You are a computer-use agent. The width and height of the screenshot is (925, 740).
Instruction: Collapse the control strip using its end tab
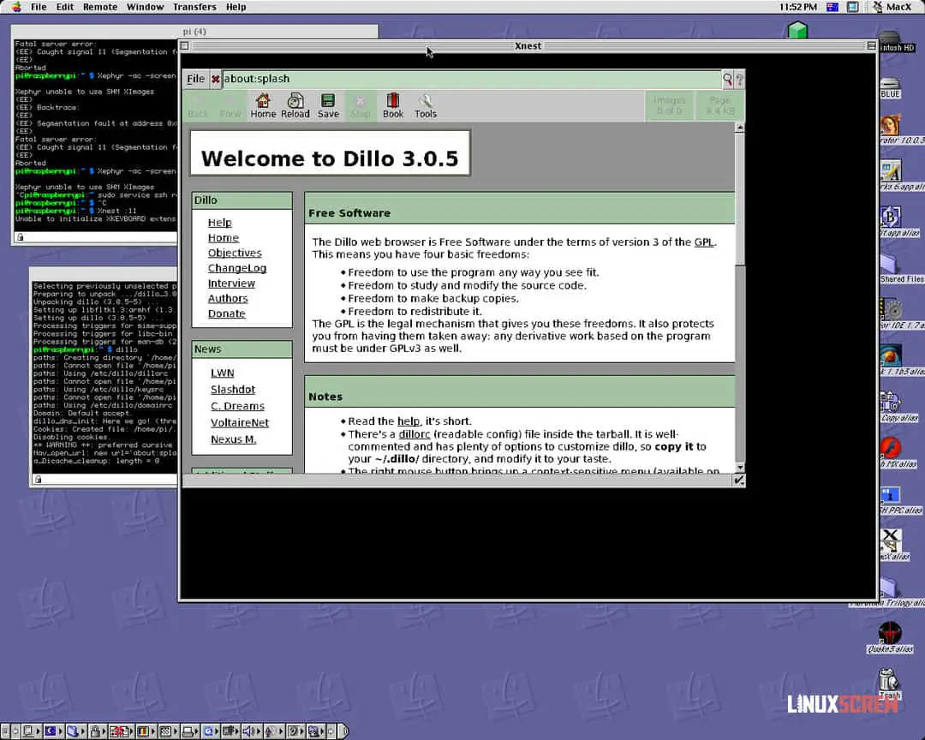click(344, 731)
